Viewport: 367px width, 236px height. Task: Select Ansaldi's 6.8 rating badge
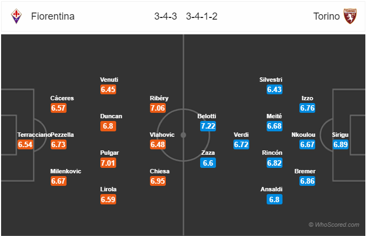pyautogui.click(x=274, y=199)
